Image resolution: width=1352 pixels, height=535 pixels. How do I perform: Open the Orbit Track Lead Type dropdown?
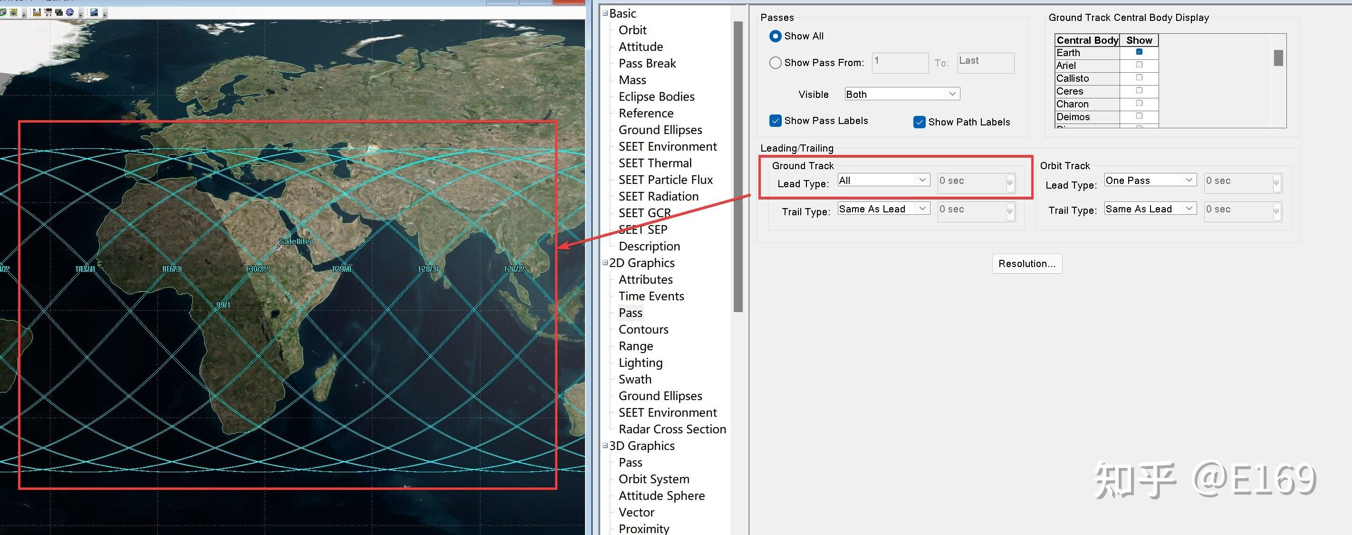pos(1150,181)
